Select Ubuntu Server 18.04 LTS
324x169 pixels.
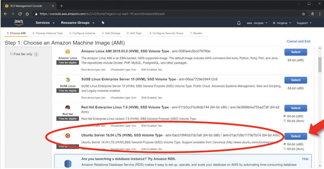(x=296, y=136)
